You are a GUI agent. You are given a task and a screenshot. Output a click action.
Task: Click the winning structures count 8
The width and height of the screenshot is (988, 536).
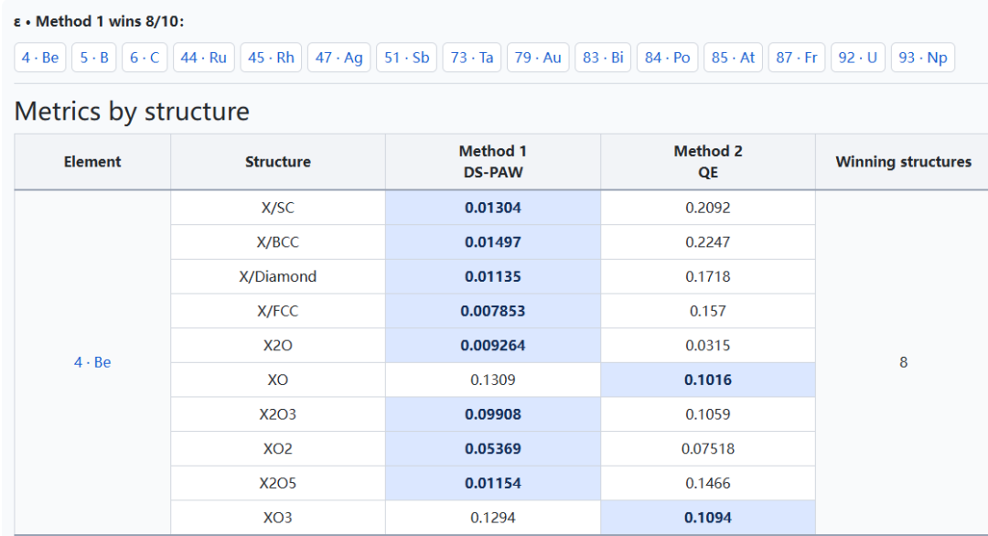point(903,362)
